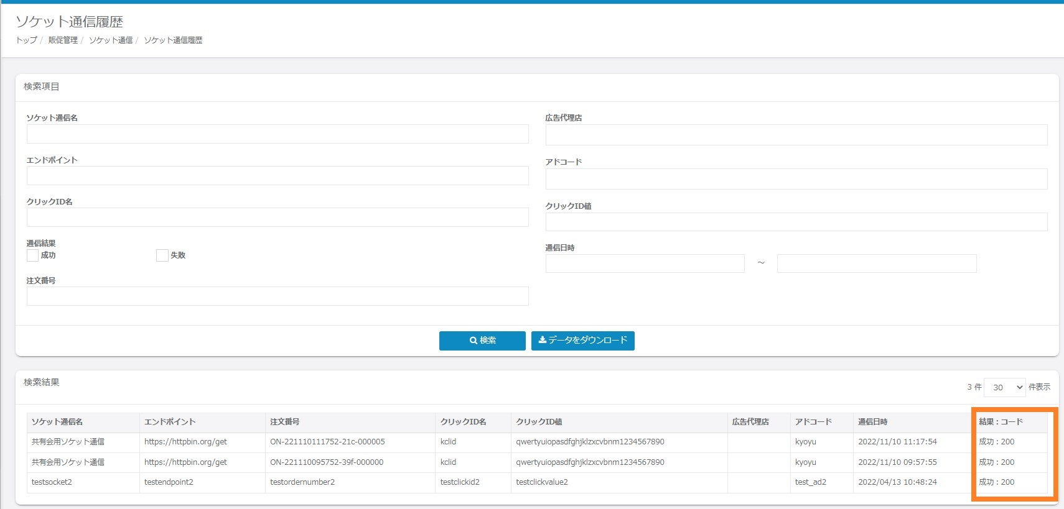Open ソケット通信 breadcrumb link
The width and height of the screenshot is (1064, 509).
(111, 40)
